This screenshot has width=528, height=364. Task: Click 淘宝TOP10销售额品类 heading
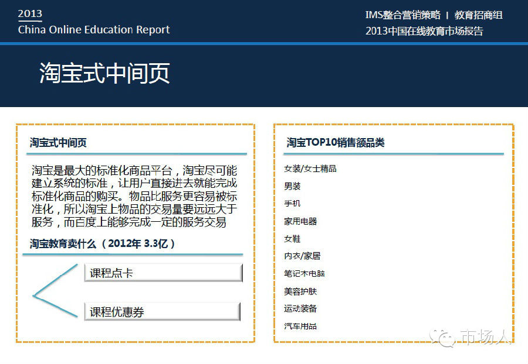[x=336, y=142]
